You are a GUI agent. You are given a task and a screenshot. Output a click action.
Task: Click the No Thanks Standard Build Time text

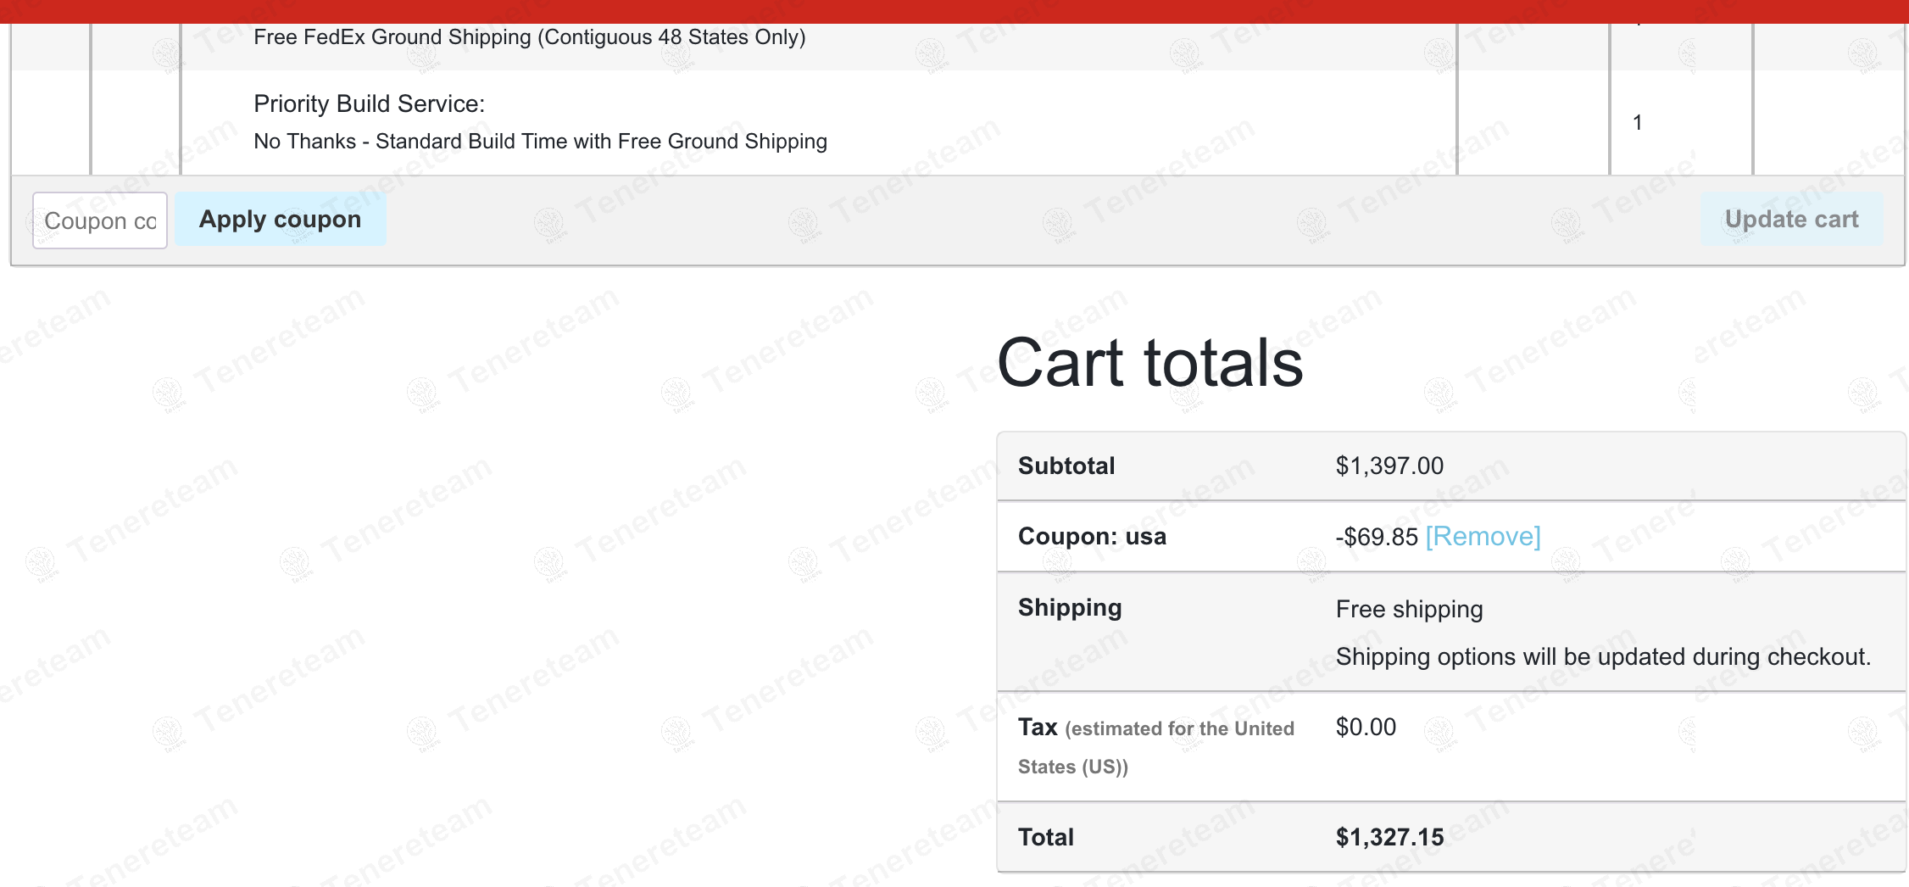coord(540,142)
